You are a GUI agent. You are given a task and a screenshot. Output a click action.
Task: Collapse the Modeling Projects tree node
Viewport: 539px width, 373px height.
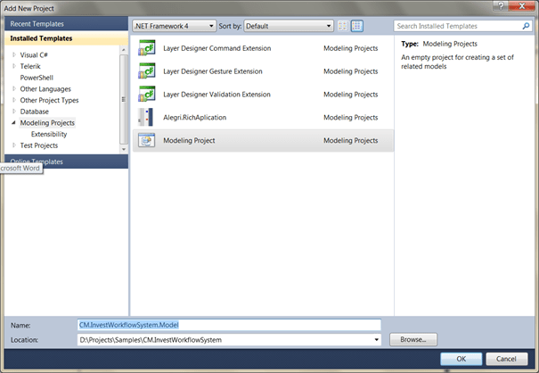pos(13,123)
